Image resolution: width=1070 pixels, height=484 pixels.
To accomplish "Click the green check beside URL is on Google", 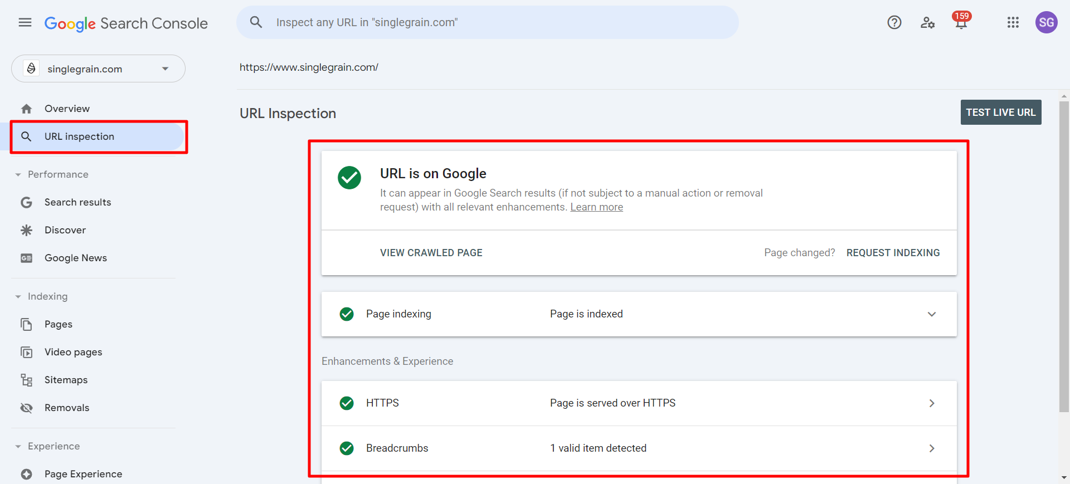I will tap(349, 178).
